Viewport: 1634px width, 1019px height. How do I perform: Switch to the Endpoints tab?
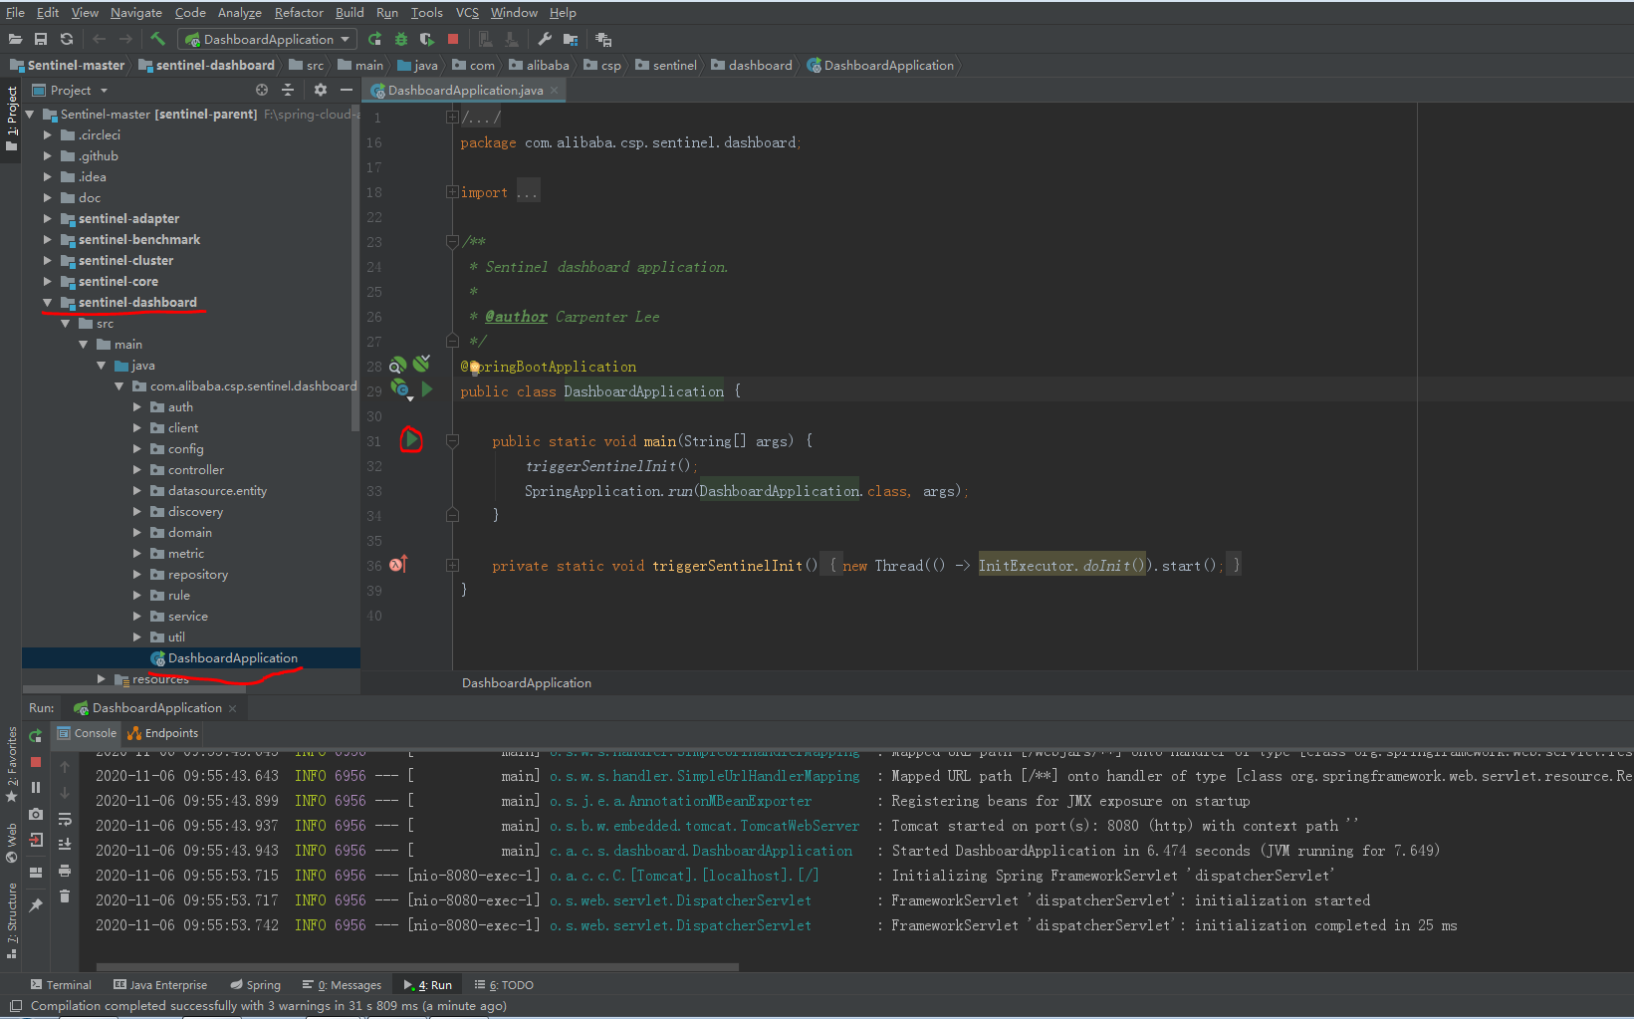point(163,733)
